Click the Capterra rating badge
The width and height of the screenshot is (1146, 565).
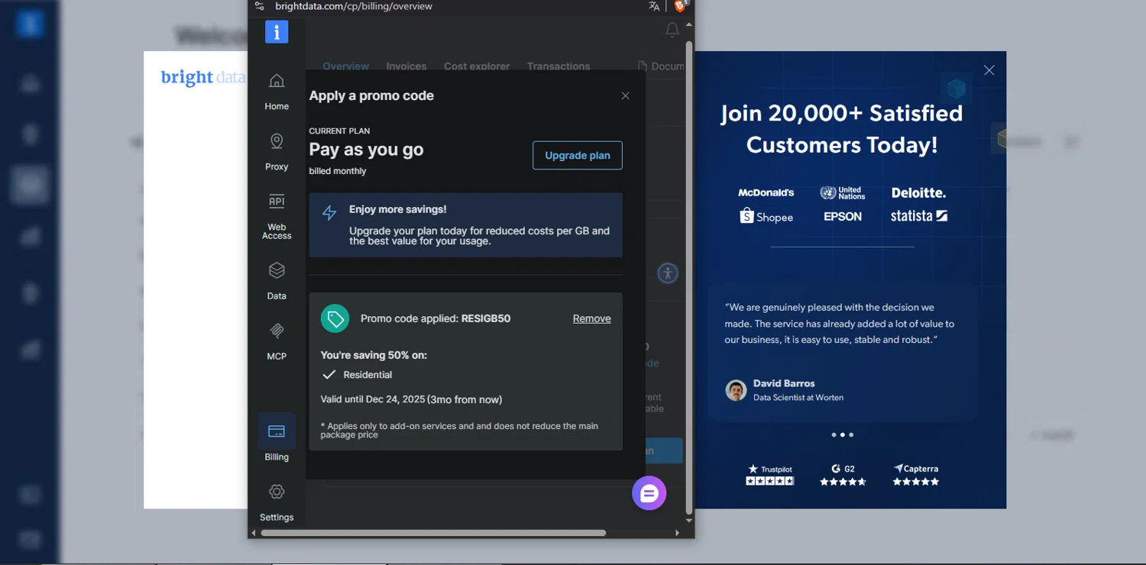coord(916,475)
